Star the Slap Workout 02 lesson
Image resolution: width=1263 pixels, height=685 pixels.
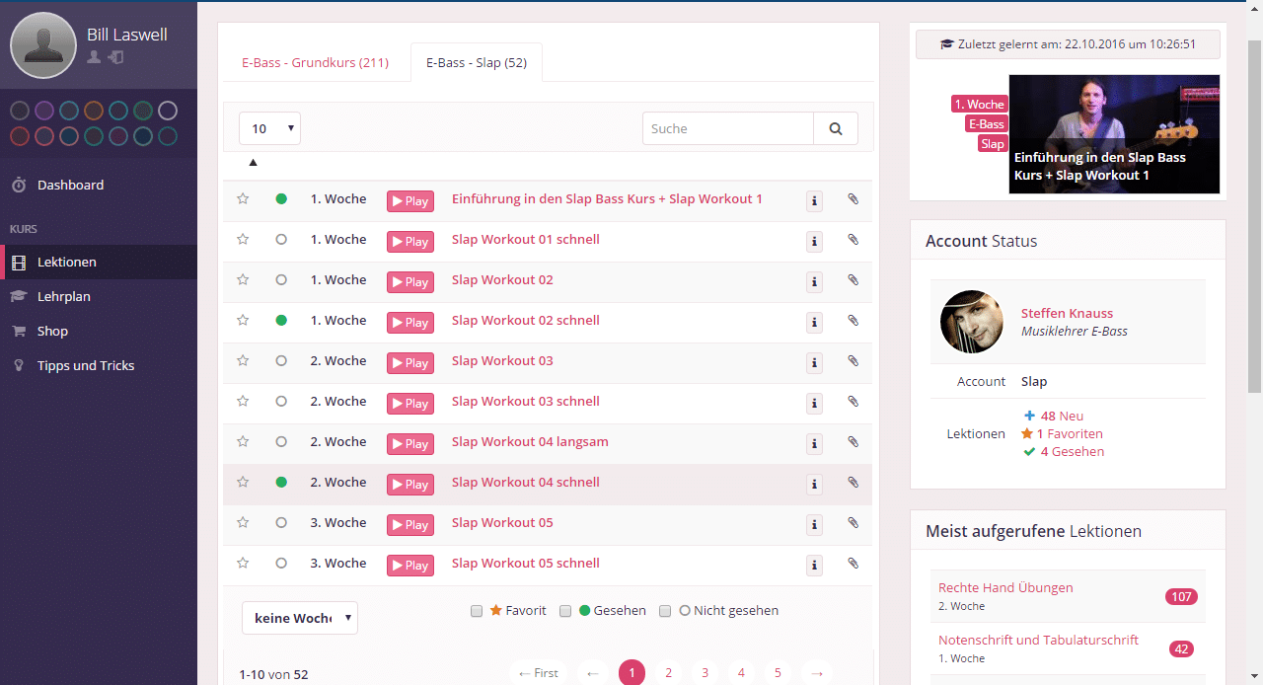coord(243,280)
